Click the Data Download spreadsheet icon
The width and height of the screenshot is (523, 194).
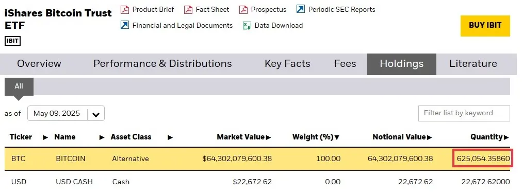(x=247, y=26)
